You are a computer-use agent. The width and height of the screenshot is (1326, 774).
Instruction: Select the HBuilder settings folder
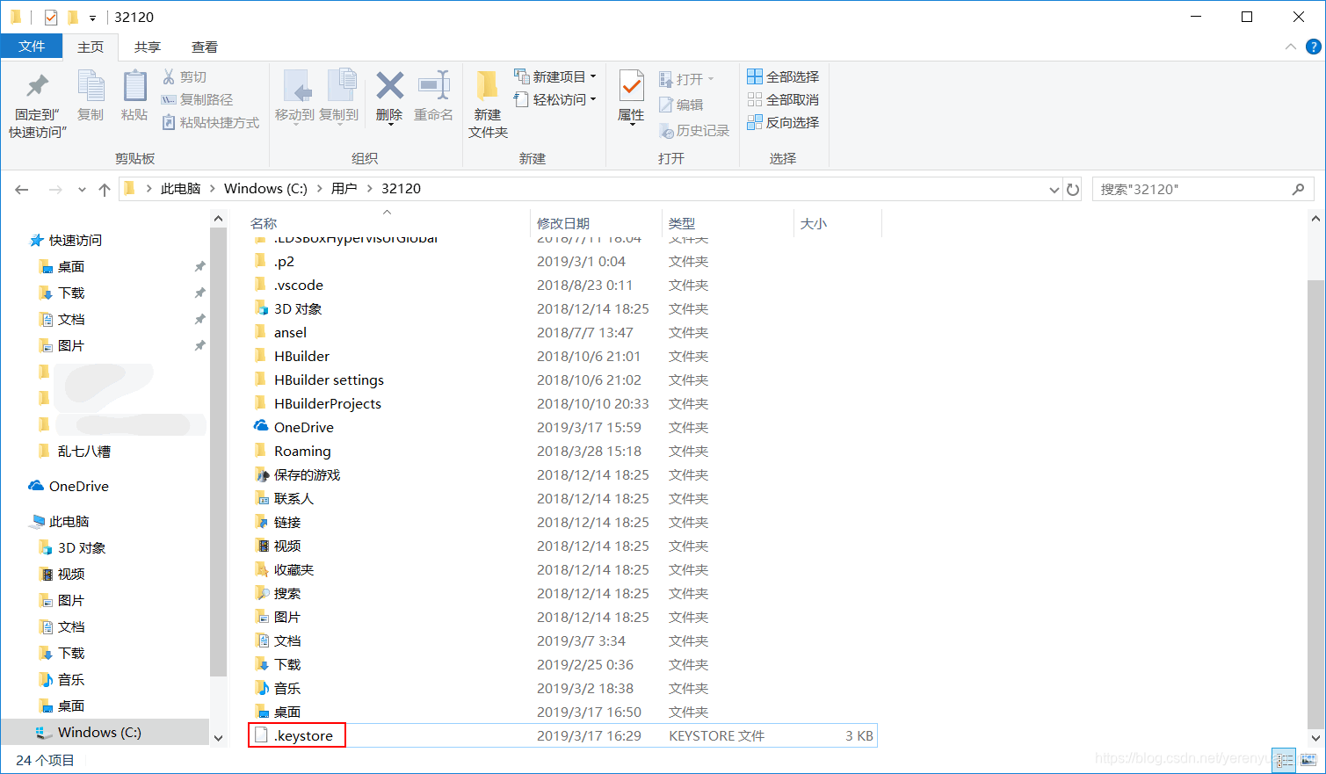tap(329, 380)
